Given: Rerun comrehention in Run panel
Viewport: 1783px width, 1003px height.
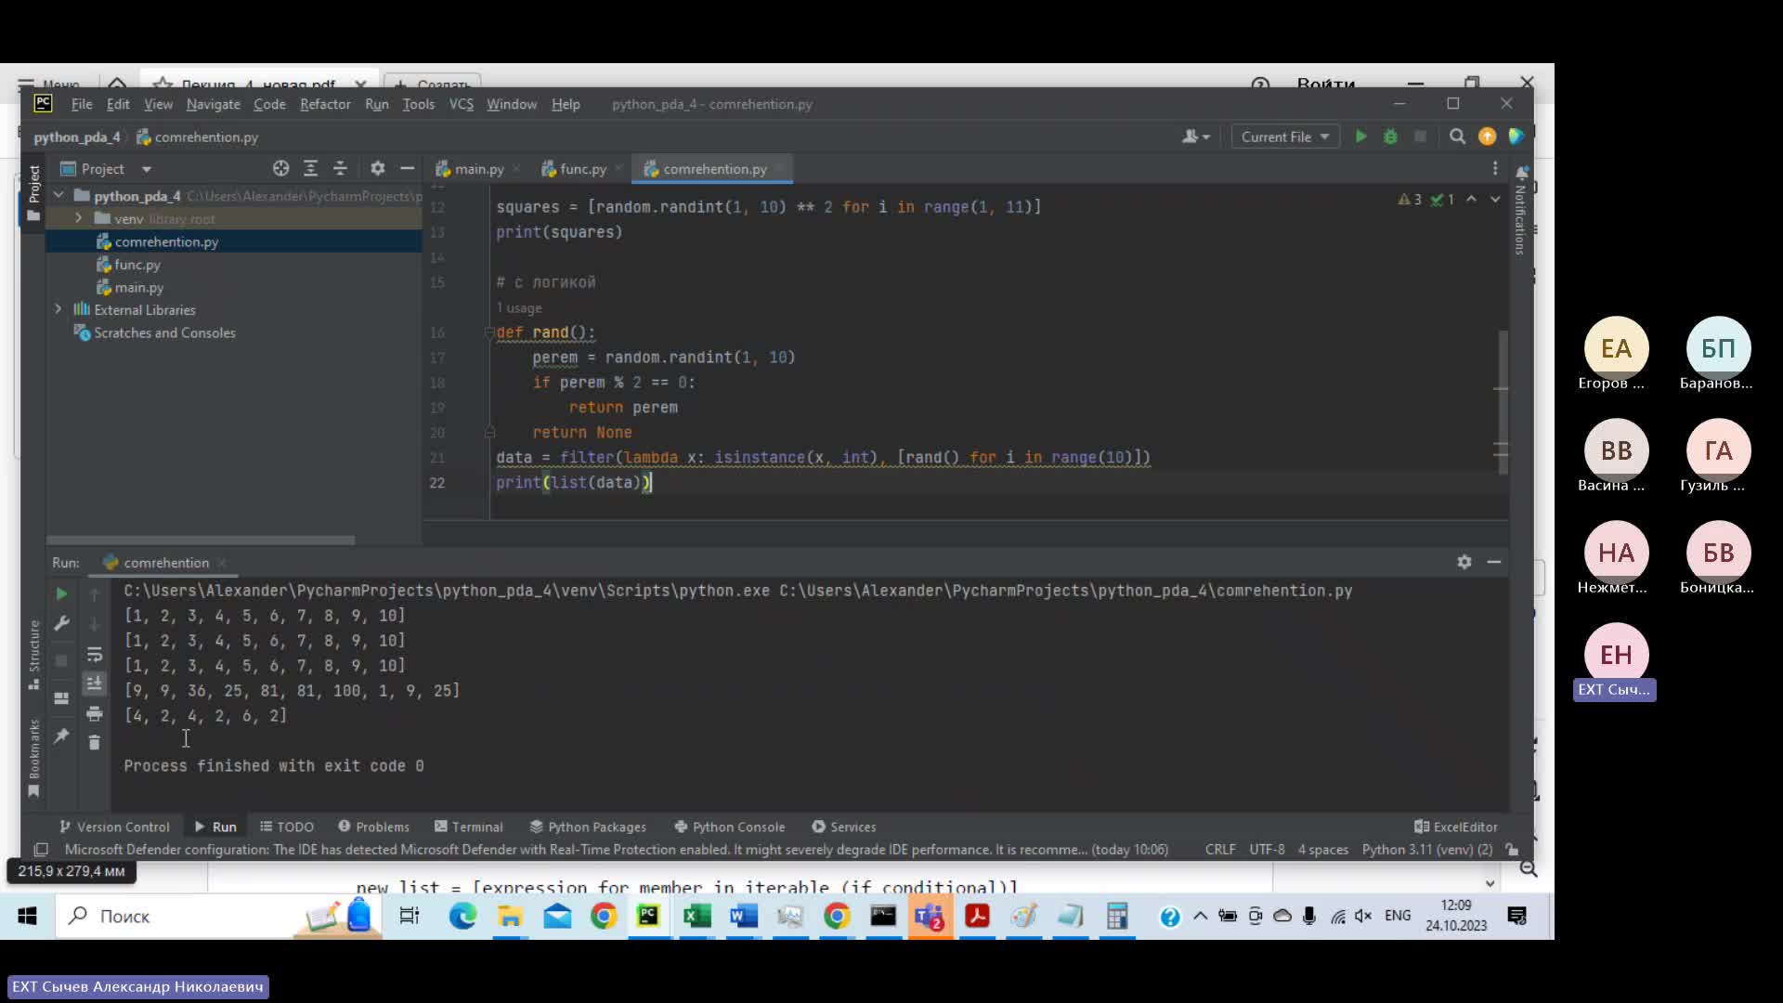Looking at the screenshot, I should (61, 593).
